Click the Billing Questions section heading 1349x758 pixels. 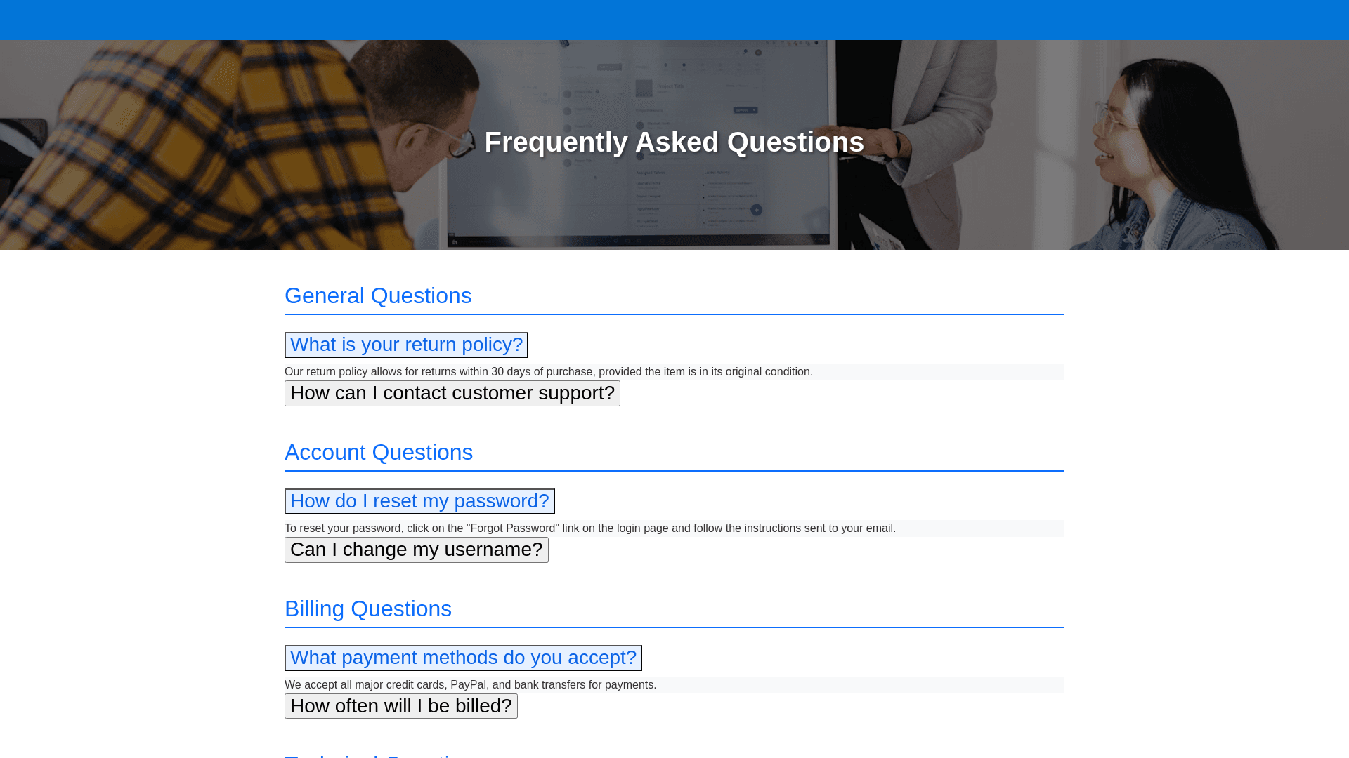368,609
